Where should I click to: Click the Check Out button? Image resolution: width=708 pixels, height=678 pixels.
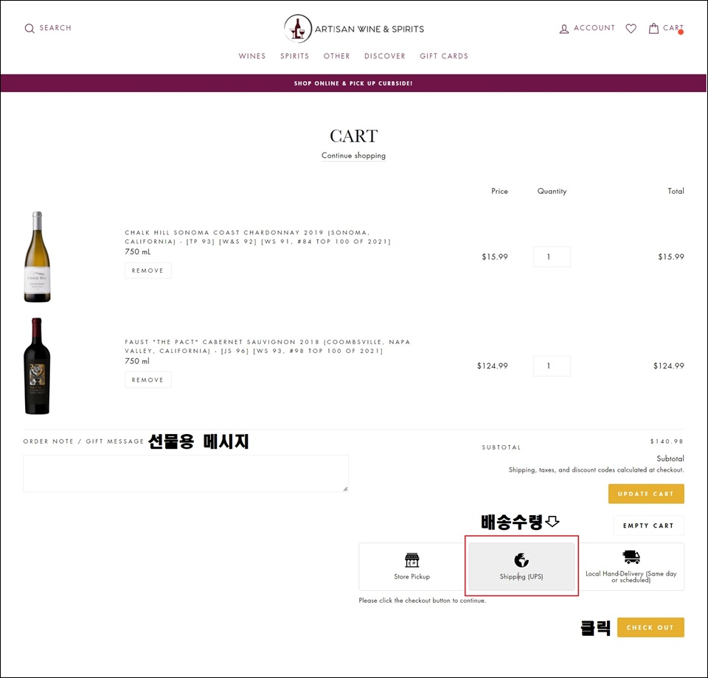[x=650, y=627]
